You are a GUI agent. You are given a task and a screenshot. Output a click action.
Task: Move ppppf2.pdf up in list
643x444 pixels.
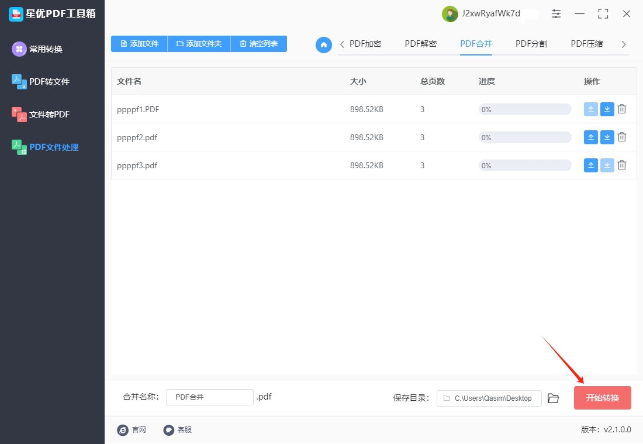point(590,137)
